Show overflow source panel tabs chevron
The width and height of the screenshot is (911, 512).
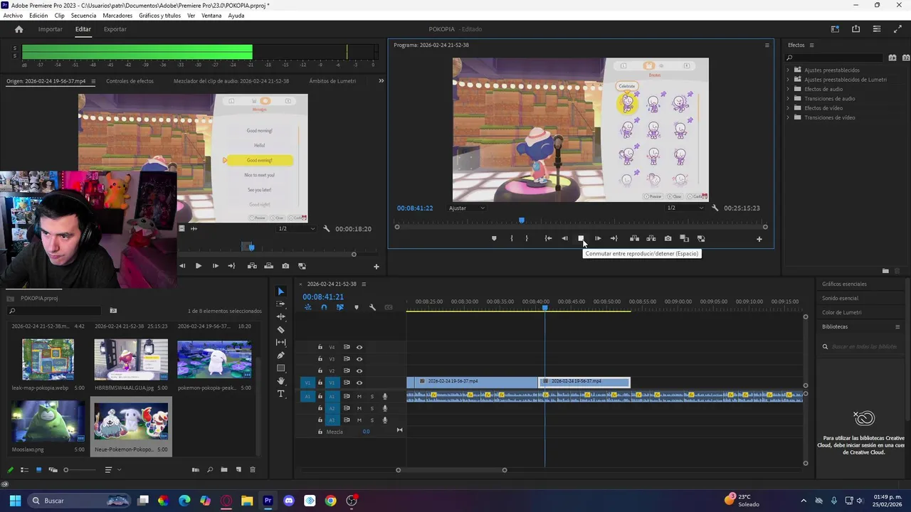pos(381,81)
